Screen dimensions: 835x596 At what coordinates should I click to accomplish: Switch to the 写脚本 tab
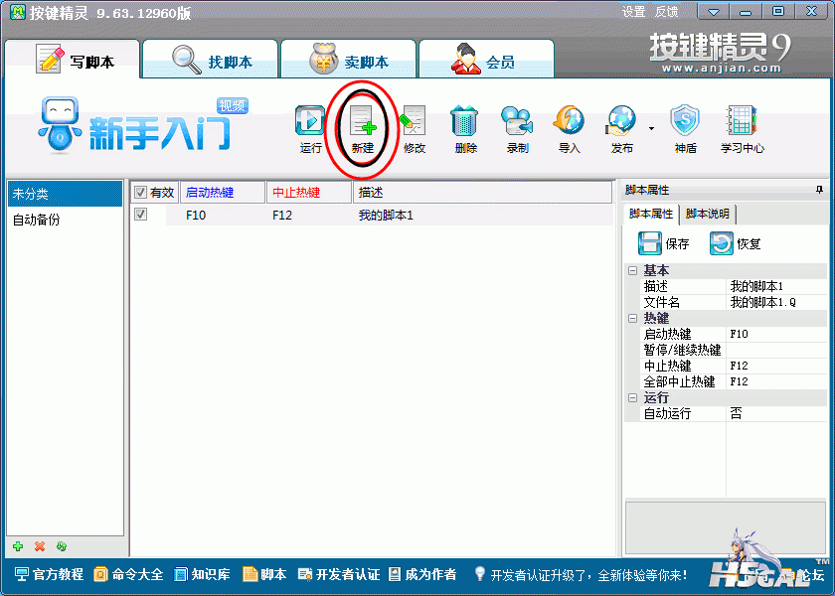[x=73, y=59]
